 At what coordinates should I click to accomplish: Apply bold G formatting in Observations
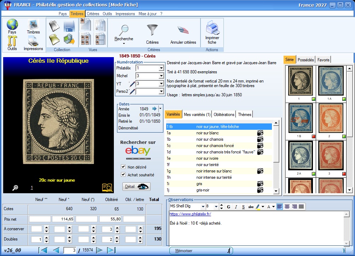click(229, 207)
